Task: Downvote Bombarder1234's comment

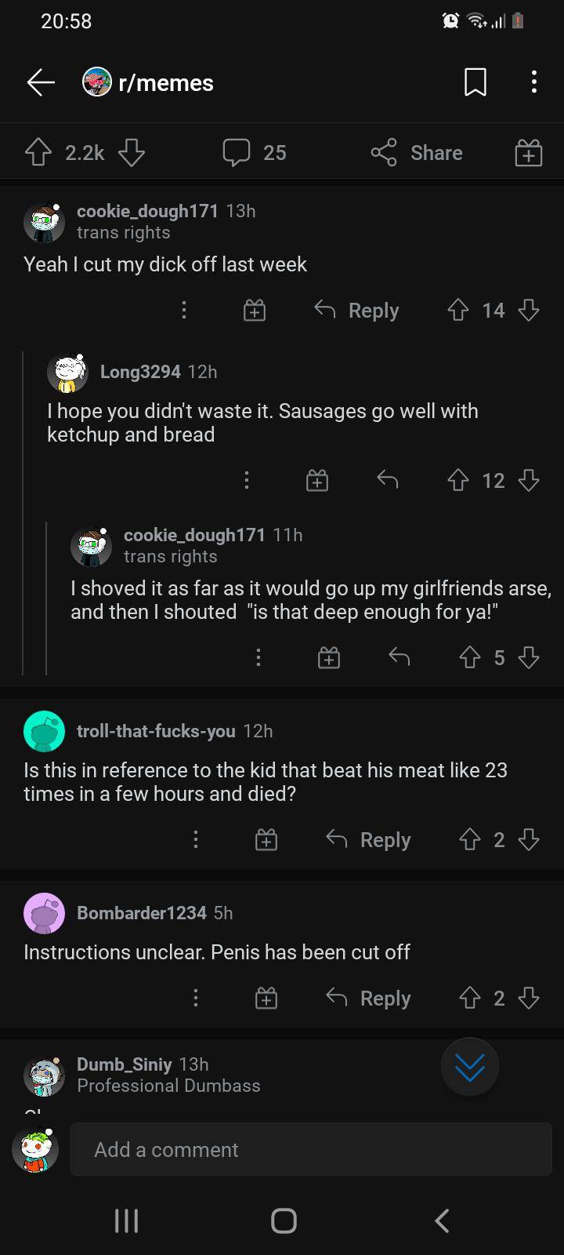Action: point(529,998)
